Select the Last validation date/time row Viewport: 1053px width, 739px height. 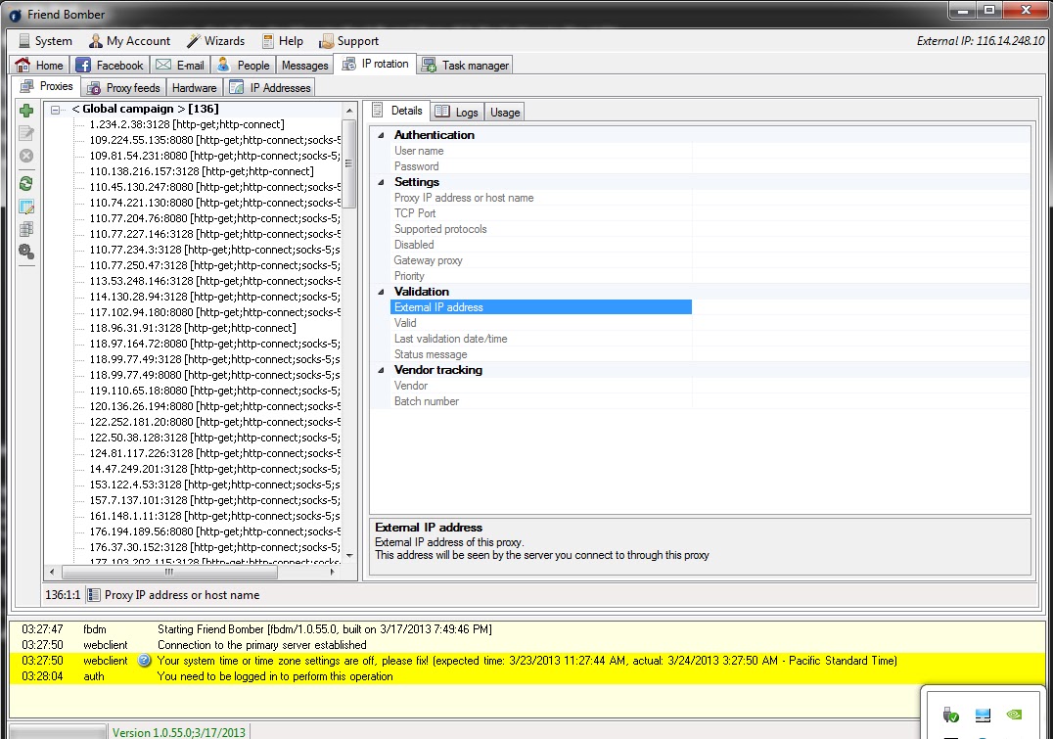pos(710,339)
